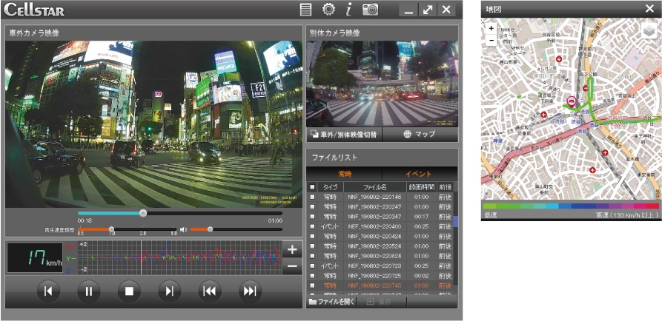662x321 pixels.
Task: Open the settings gear icon
Action: [328, 9]
